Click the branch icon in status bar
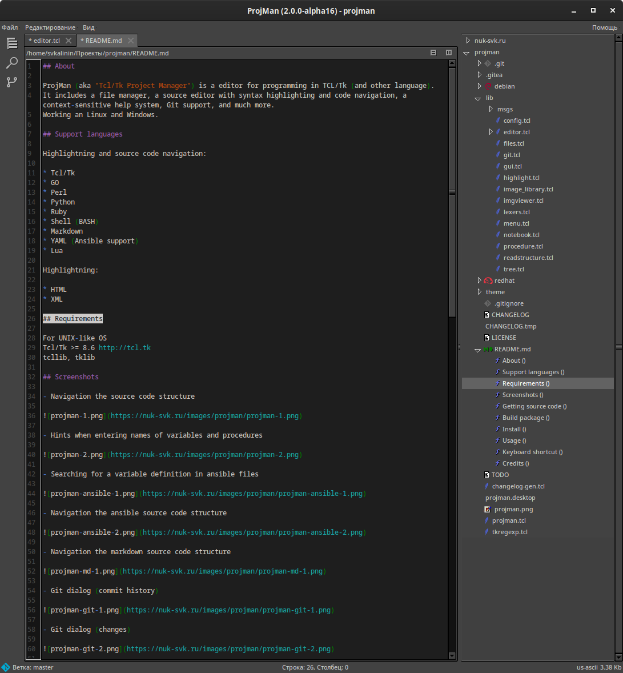 [x=6, y=667]
